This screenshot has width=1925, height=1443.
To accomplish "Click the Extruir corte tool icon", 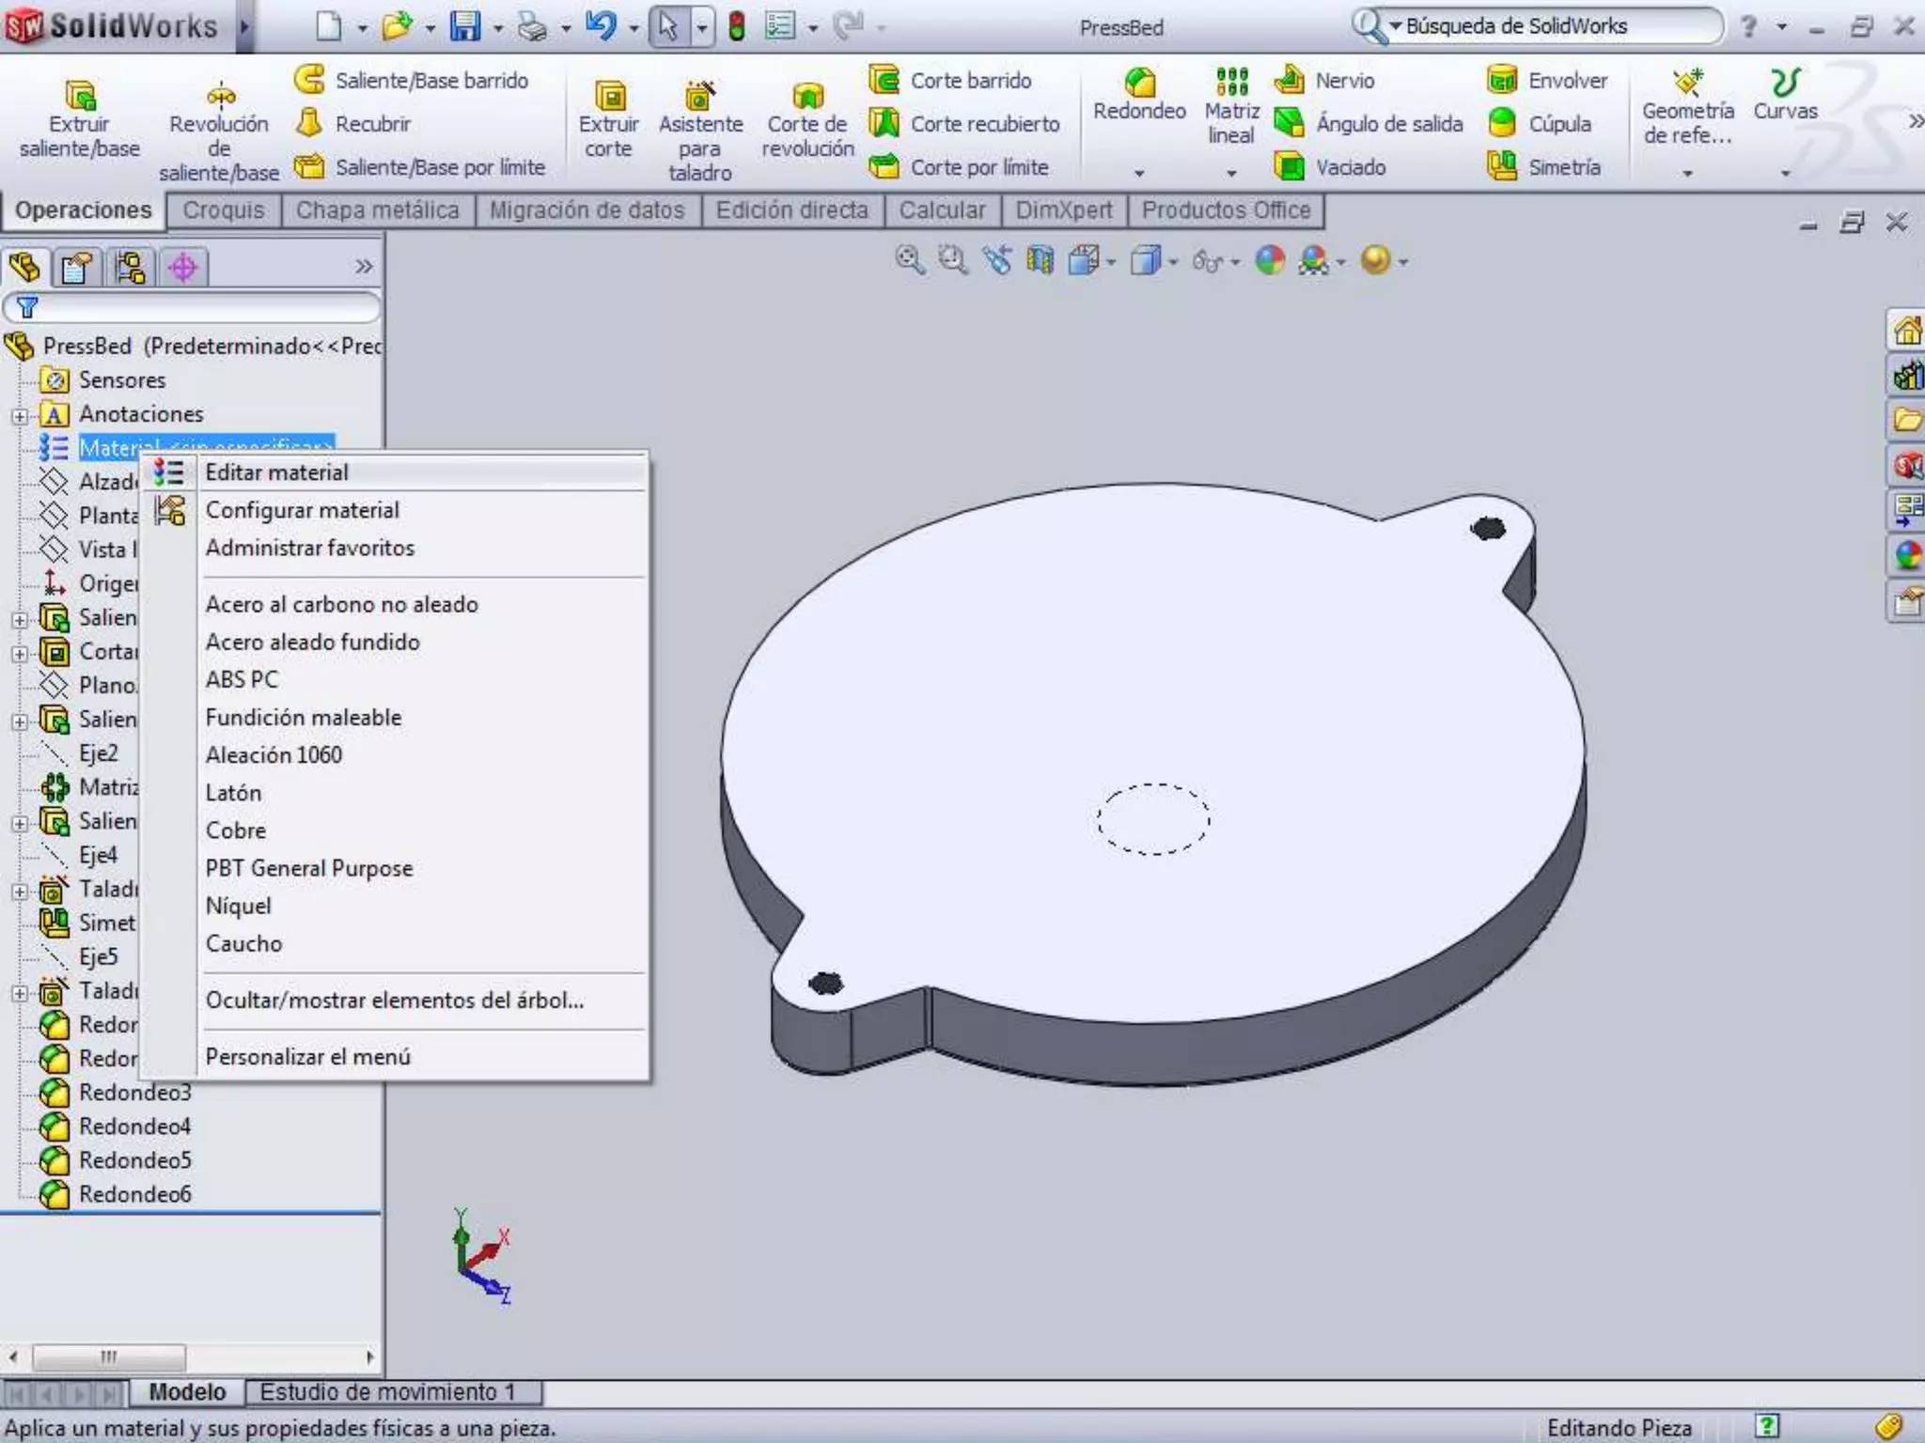I will tap(609, 95).
